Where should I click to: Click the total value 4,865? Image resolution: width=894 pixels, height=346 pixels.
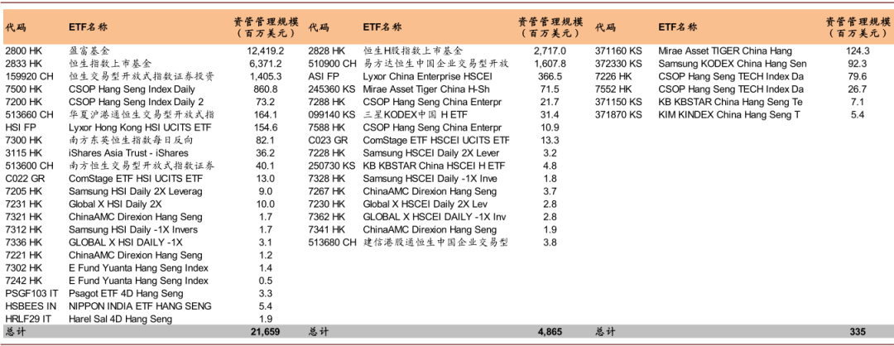[550, 332]
